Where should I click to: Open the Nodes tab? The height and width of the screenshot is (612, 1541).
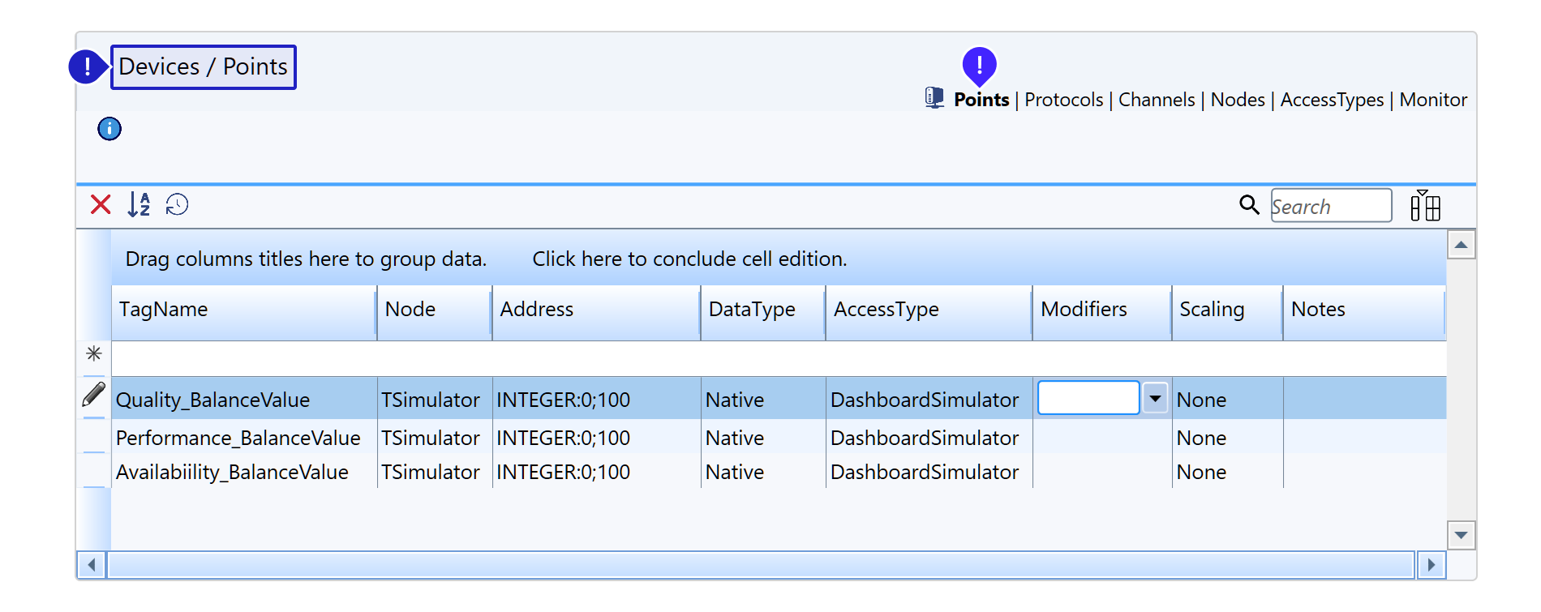tap(1237, 100)
